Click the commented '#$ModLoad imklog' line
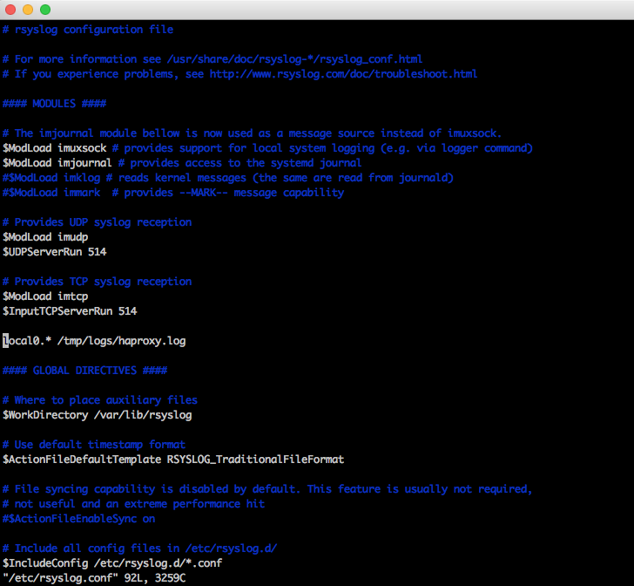634x586 pixels. [228, 178]
